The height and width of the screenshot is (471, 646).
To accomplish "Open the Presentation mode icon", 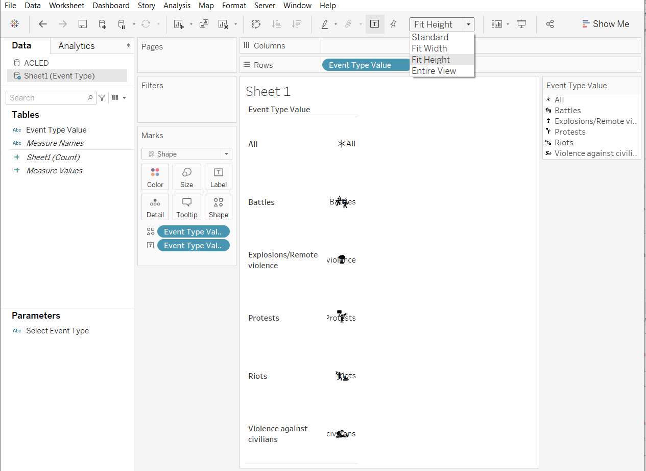I will tap(521, 24).
